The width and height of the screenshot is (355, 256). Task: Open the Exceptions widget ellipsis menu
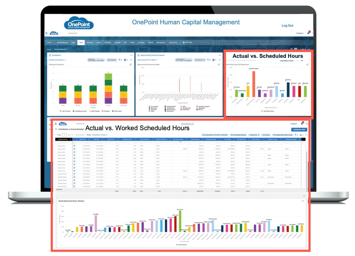pos(132,55)
